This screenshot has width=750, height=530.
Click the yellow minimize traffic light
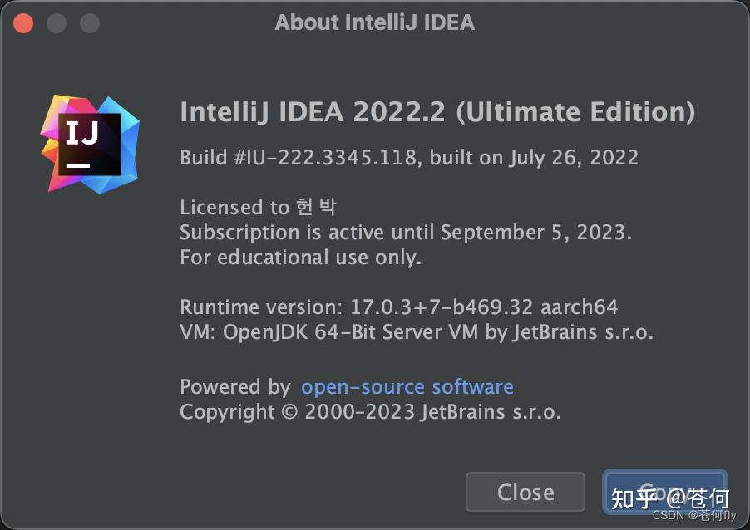56,22
